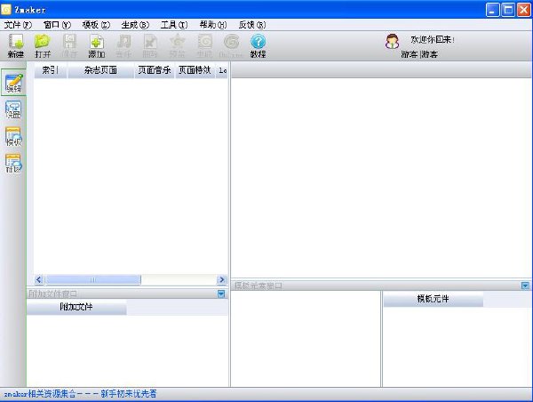533x402 pixels.
Task: Open the 生成(B) menu
Action: [x=135, y=25]
